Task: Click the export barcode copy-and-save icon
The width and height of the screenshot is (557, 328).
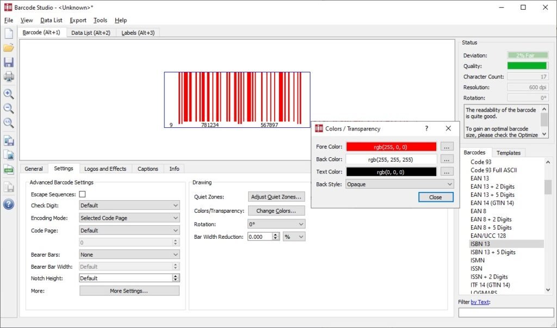Action: 9,140
